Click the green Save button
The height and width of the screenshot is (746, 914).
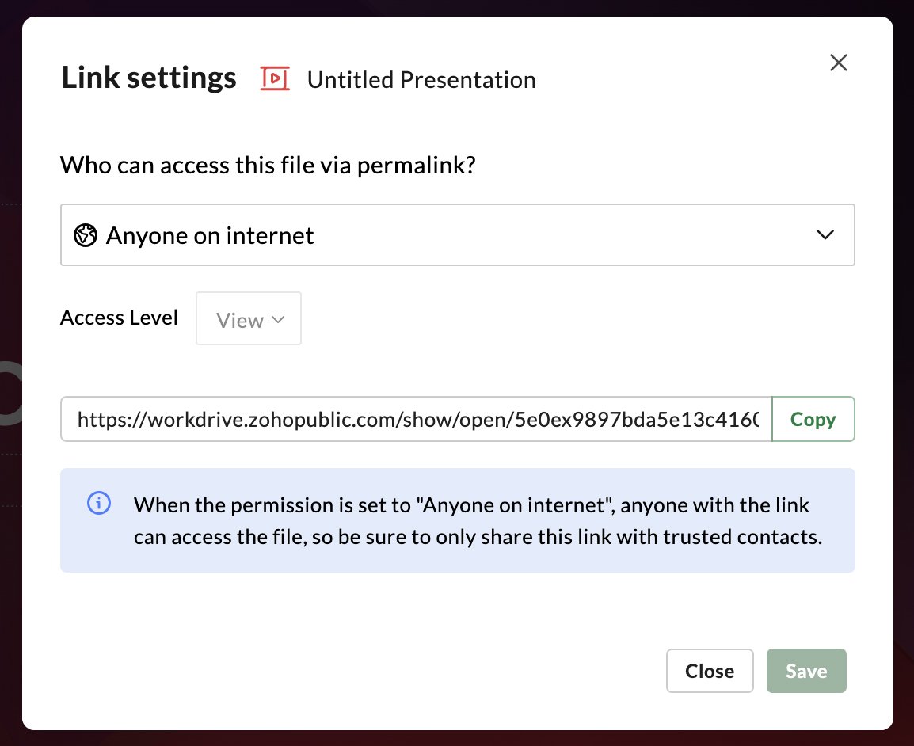point(806,671)
